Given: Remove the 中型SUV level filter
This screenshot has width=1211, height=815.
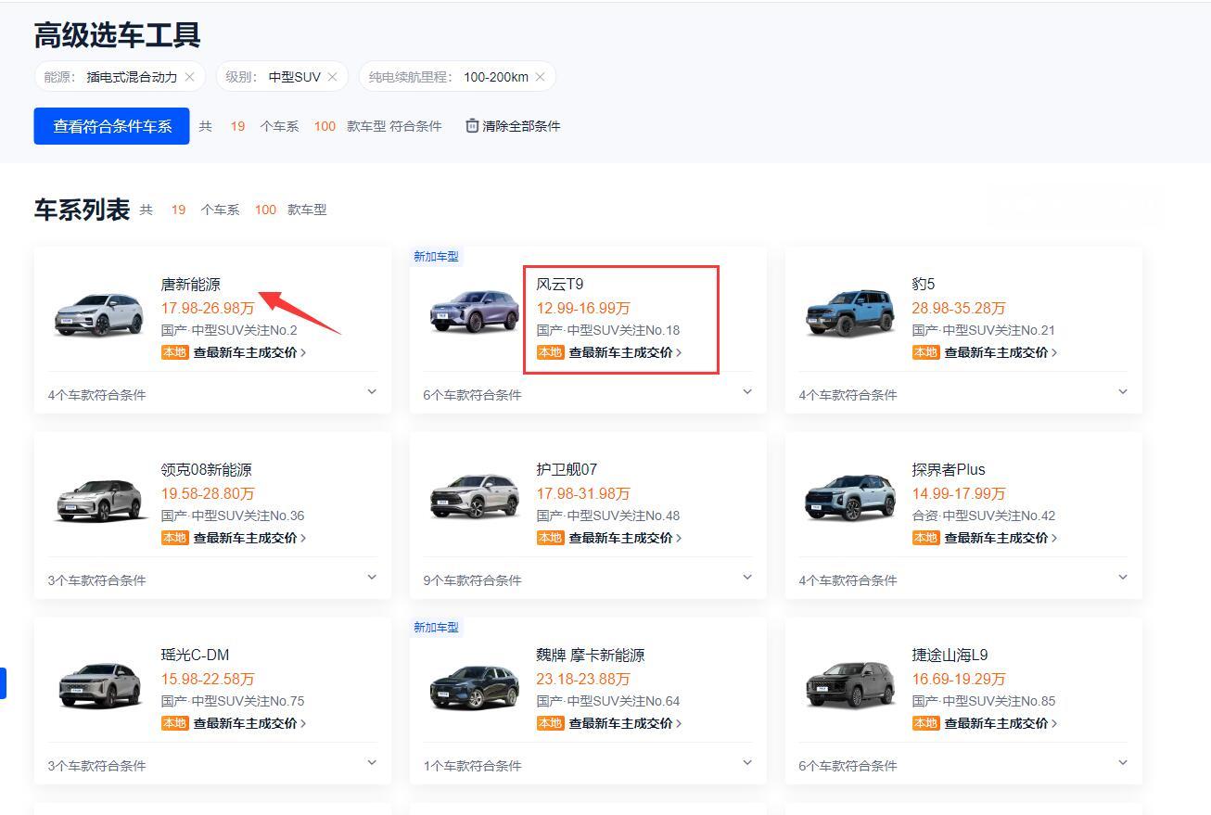Looking at the screenshot, I should coord(332,77).
